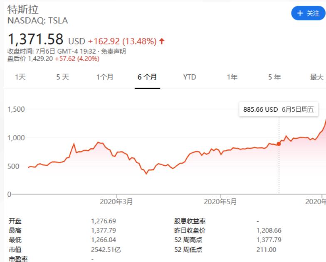Select the 6 个月 range tab

[x=147, y=77]
